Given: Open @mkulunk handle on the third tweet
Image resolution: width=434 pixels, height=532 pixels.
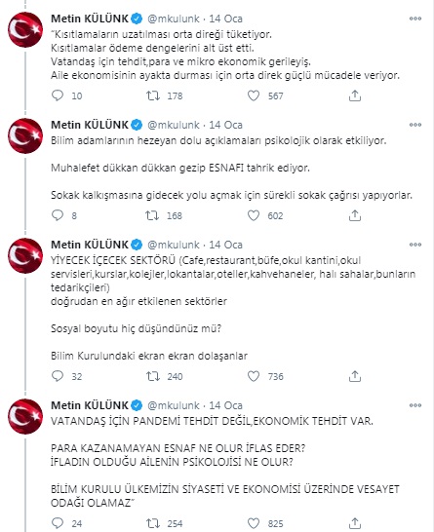Looking at the screenshot, I should [x=174, y=245].
